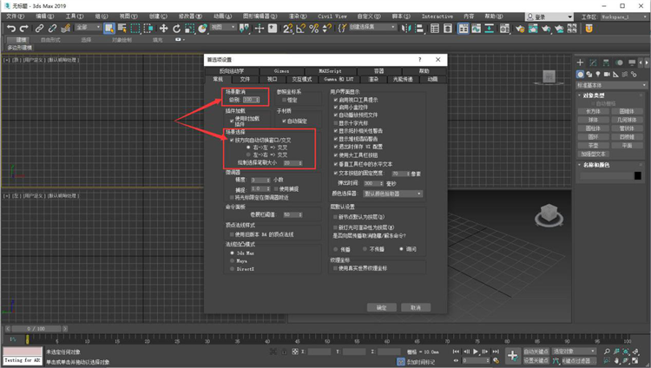Click the Go to Start transport button
Viewport: 651px width, 368px height.
[456, 352]
